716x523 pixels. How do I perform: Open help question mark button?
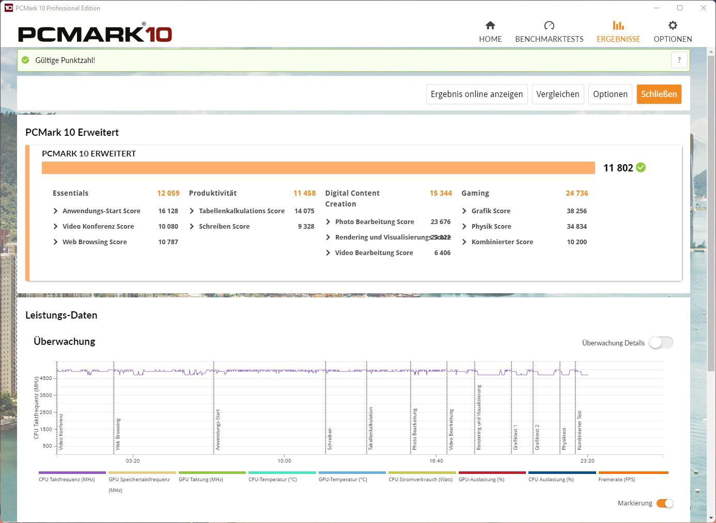679,60
